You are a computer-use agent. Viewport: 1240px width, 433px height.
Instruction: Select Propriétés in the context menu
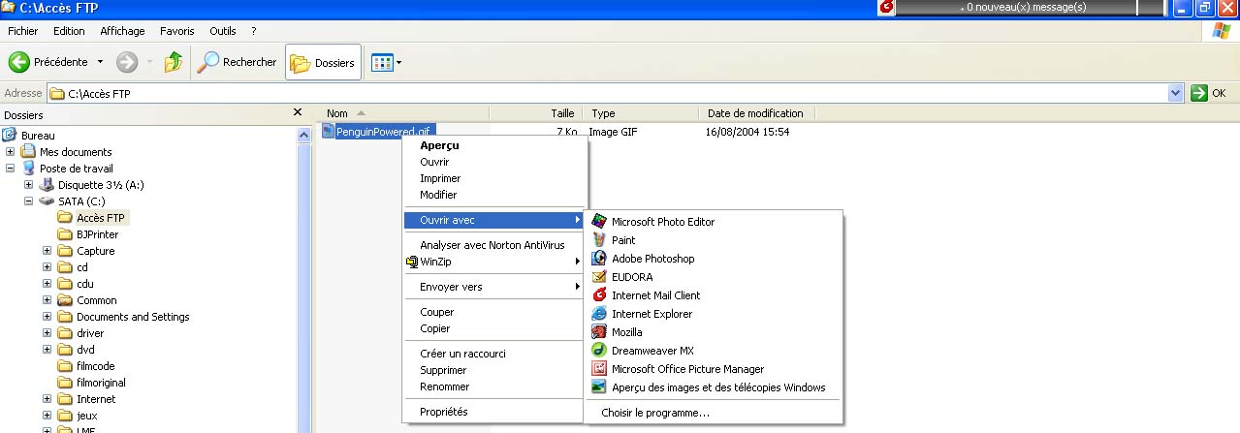443,412
